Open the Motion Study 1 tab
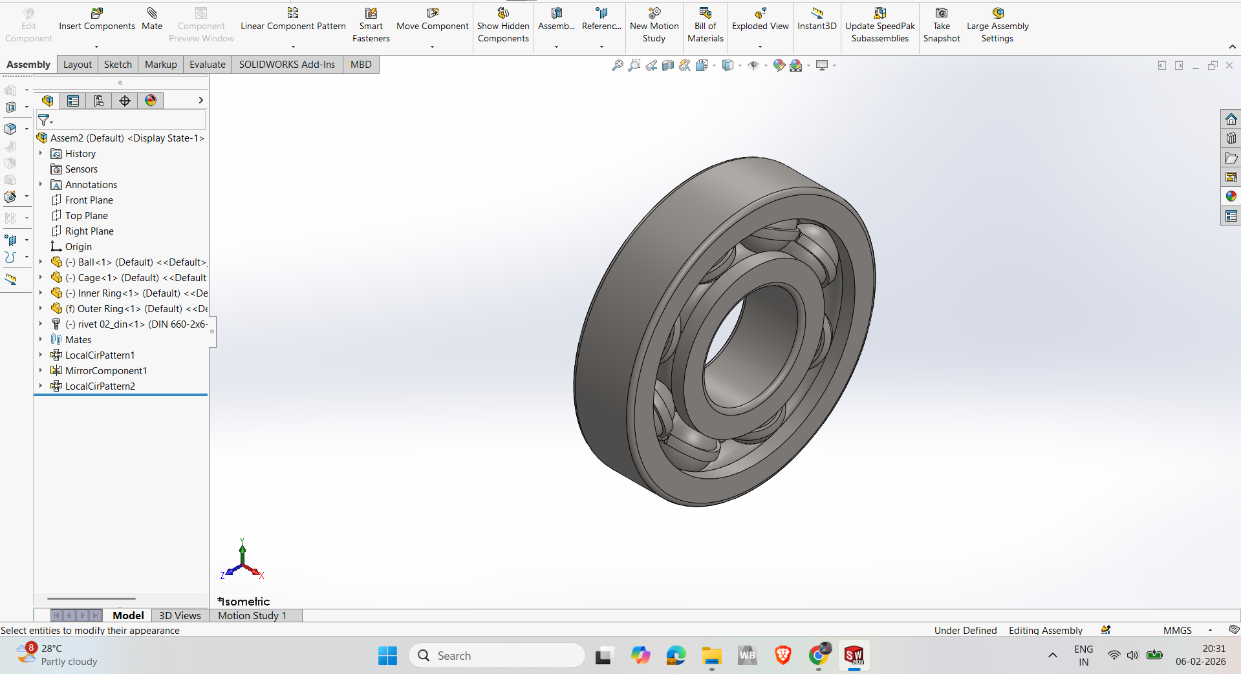This screenshot has height=674, width=1241. tap(252, 615)
